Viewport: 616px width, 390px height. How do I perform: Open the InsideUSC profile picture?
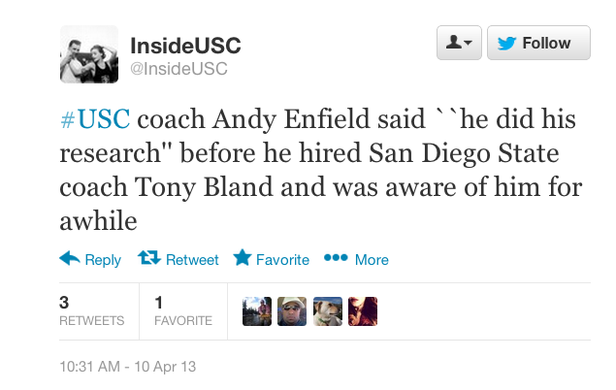(x=89, y=54)
